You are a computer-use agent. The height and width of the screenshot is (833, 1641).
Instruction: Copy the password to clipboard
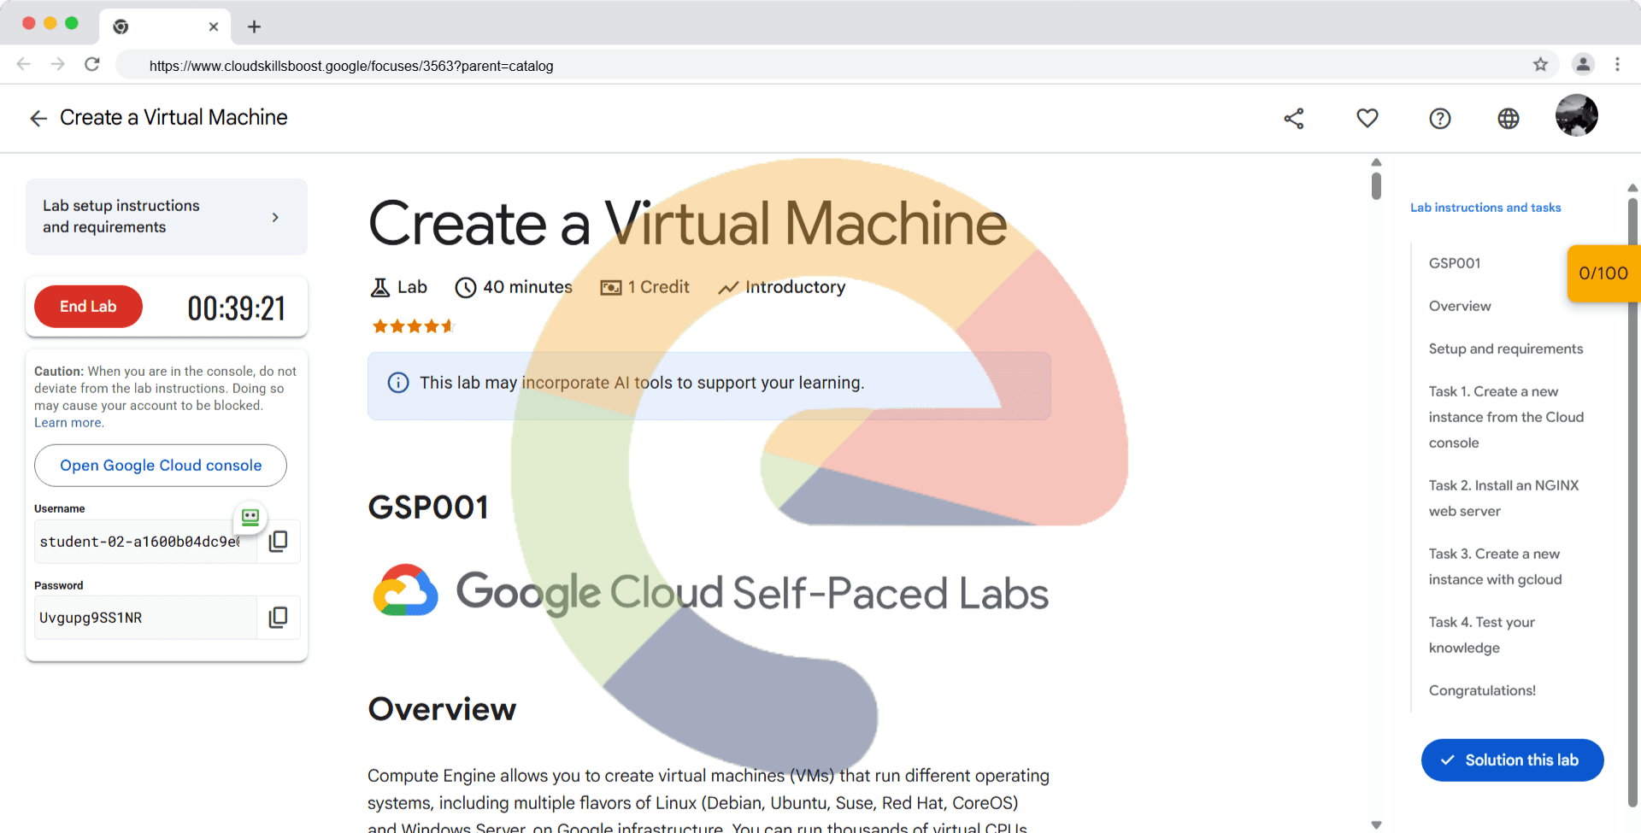(x=278, y=618)
